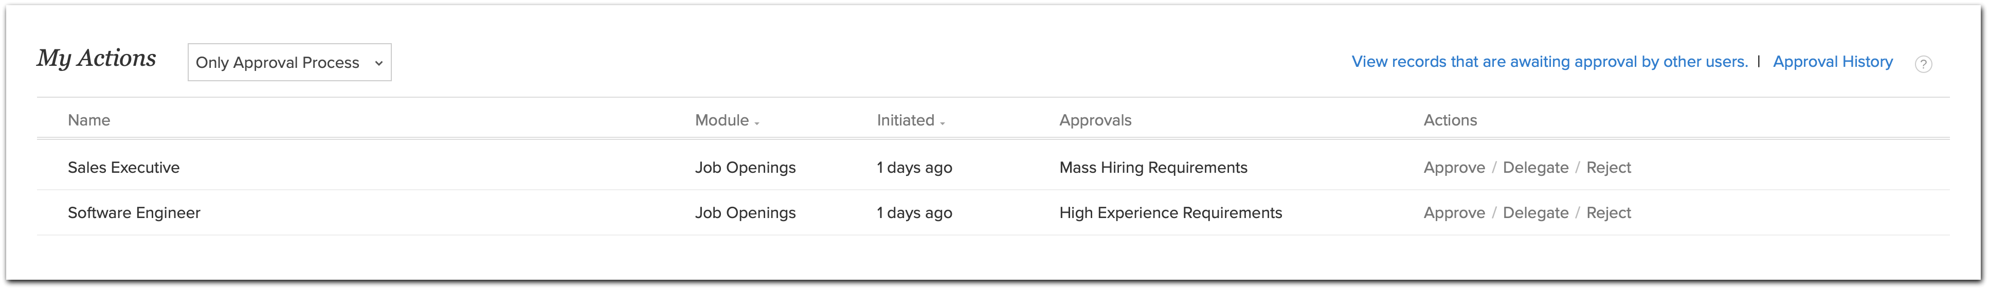Viewport: 1989px width, 289px height.
Task: Select High Experience Requirements approval text
Action: coord(1170,212)
